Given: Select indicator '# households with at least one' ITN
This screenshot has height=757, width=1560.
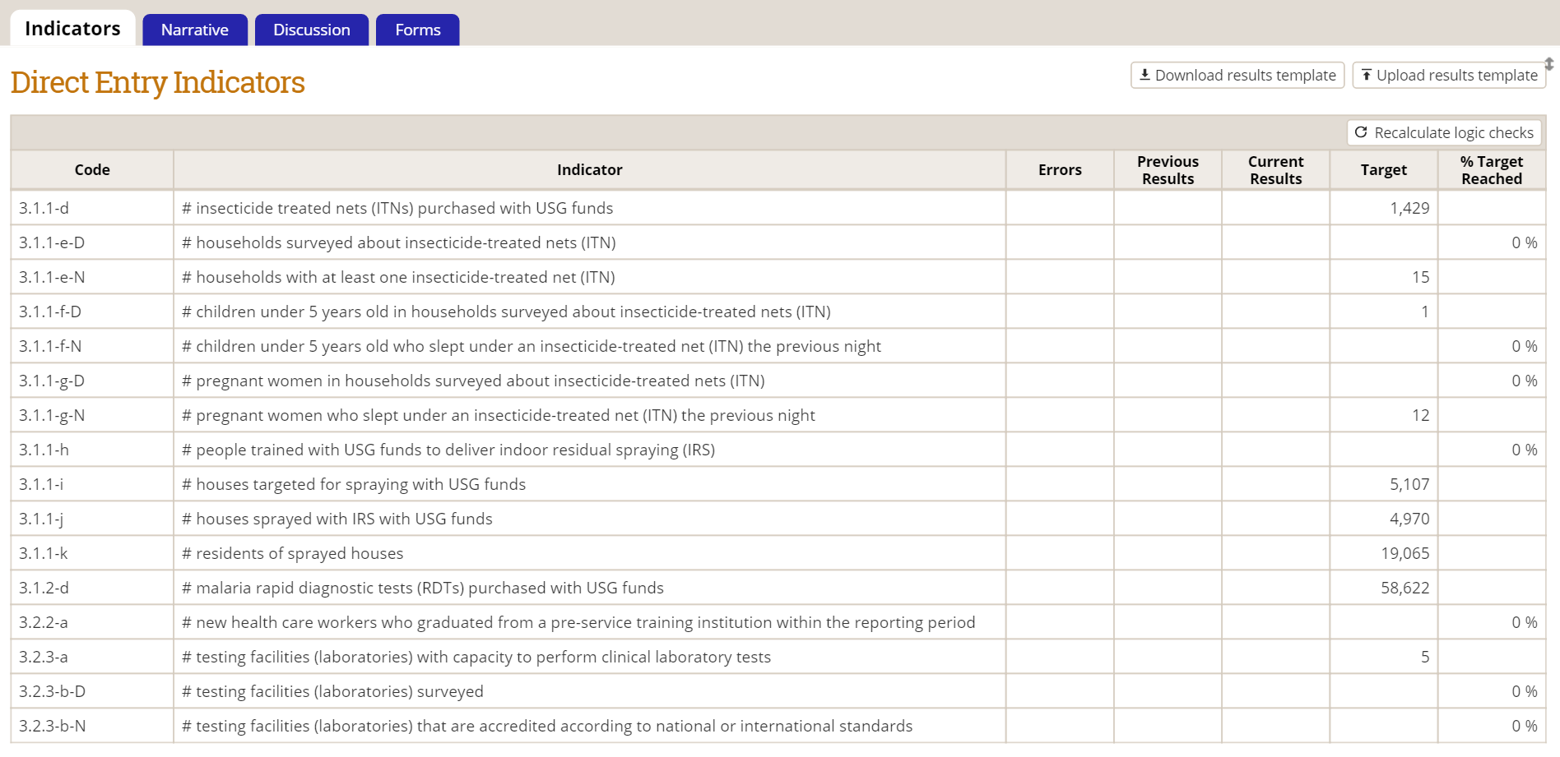Looking at the screenshot, I should (398, 277).
